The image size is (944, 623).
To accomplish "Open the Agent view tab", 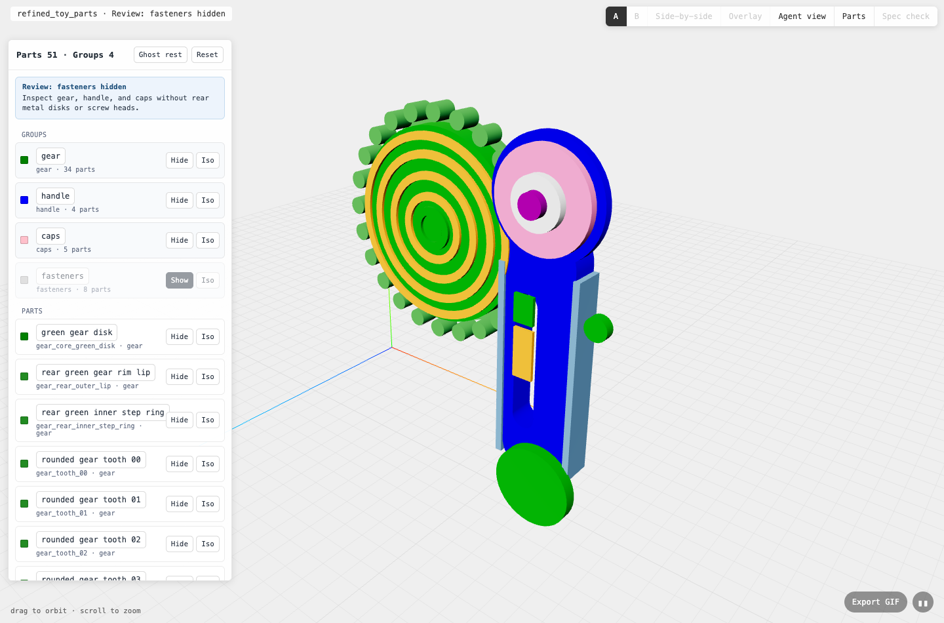I will 802,16.
